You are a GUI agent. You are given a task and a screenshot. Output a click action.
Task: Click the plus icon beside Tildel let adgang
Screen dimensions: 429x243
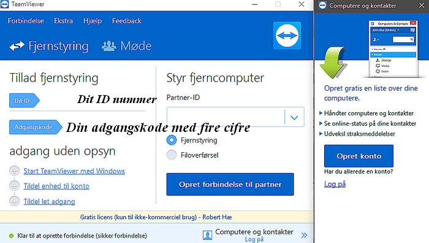[x=14, y=201]
